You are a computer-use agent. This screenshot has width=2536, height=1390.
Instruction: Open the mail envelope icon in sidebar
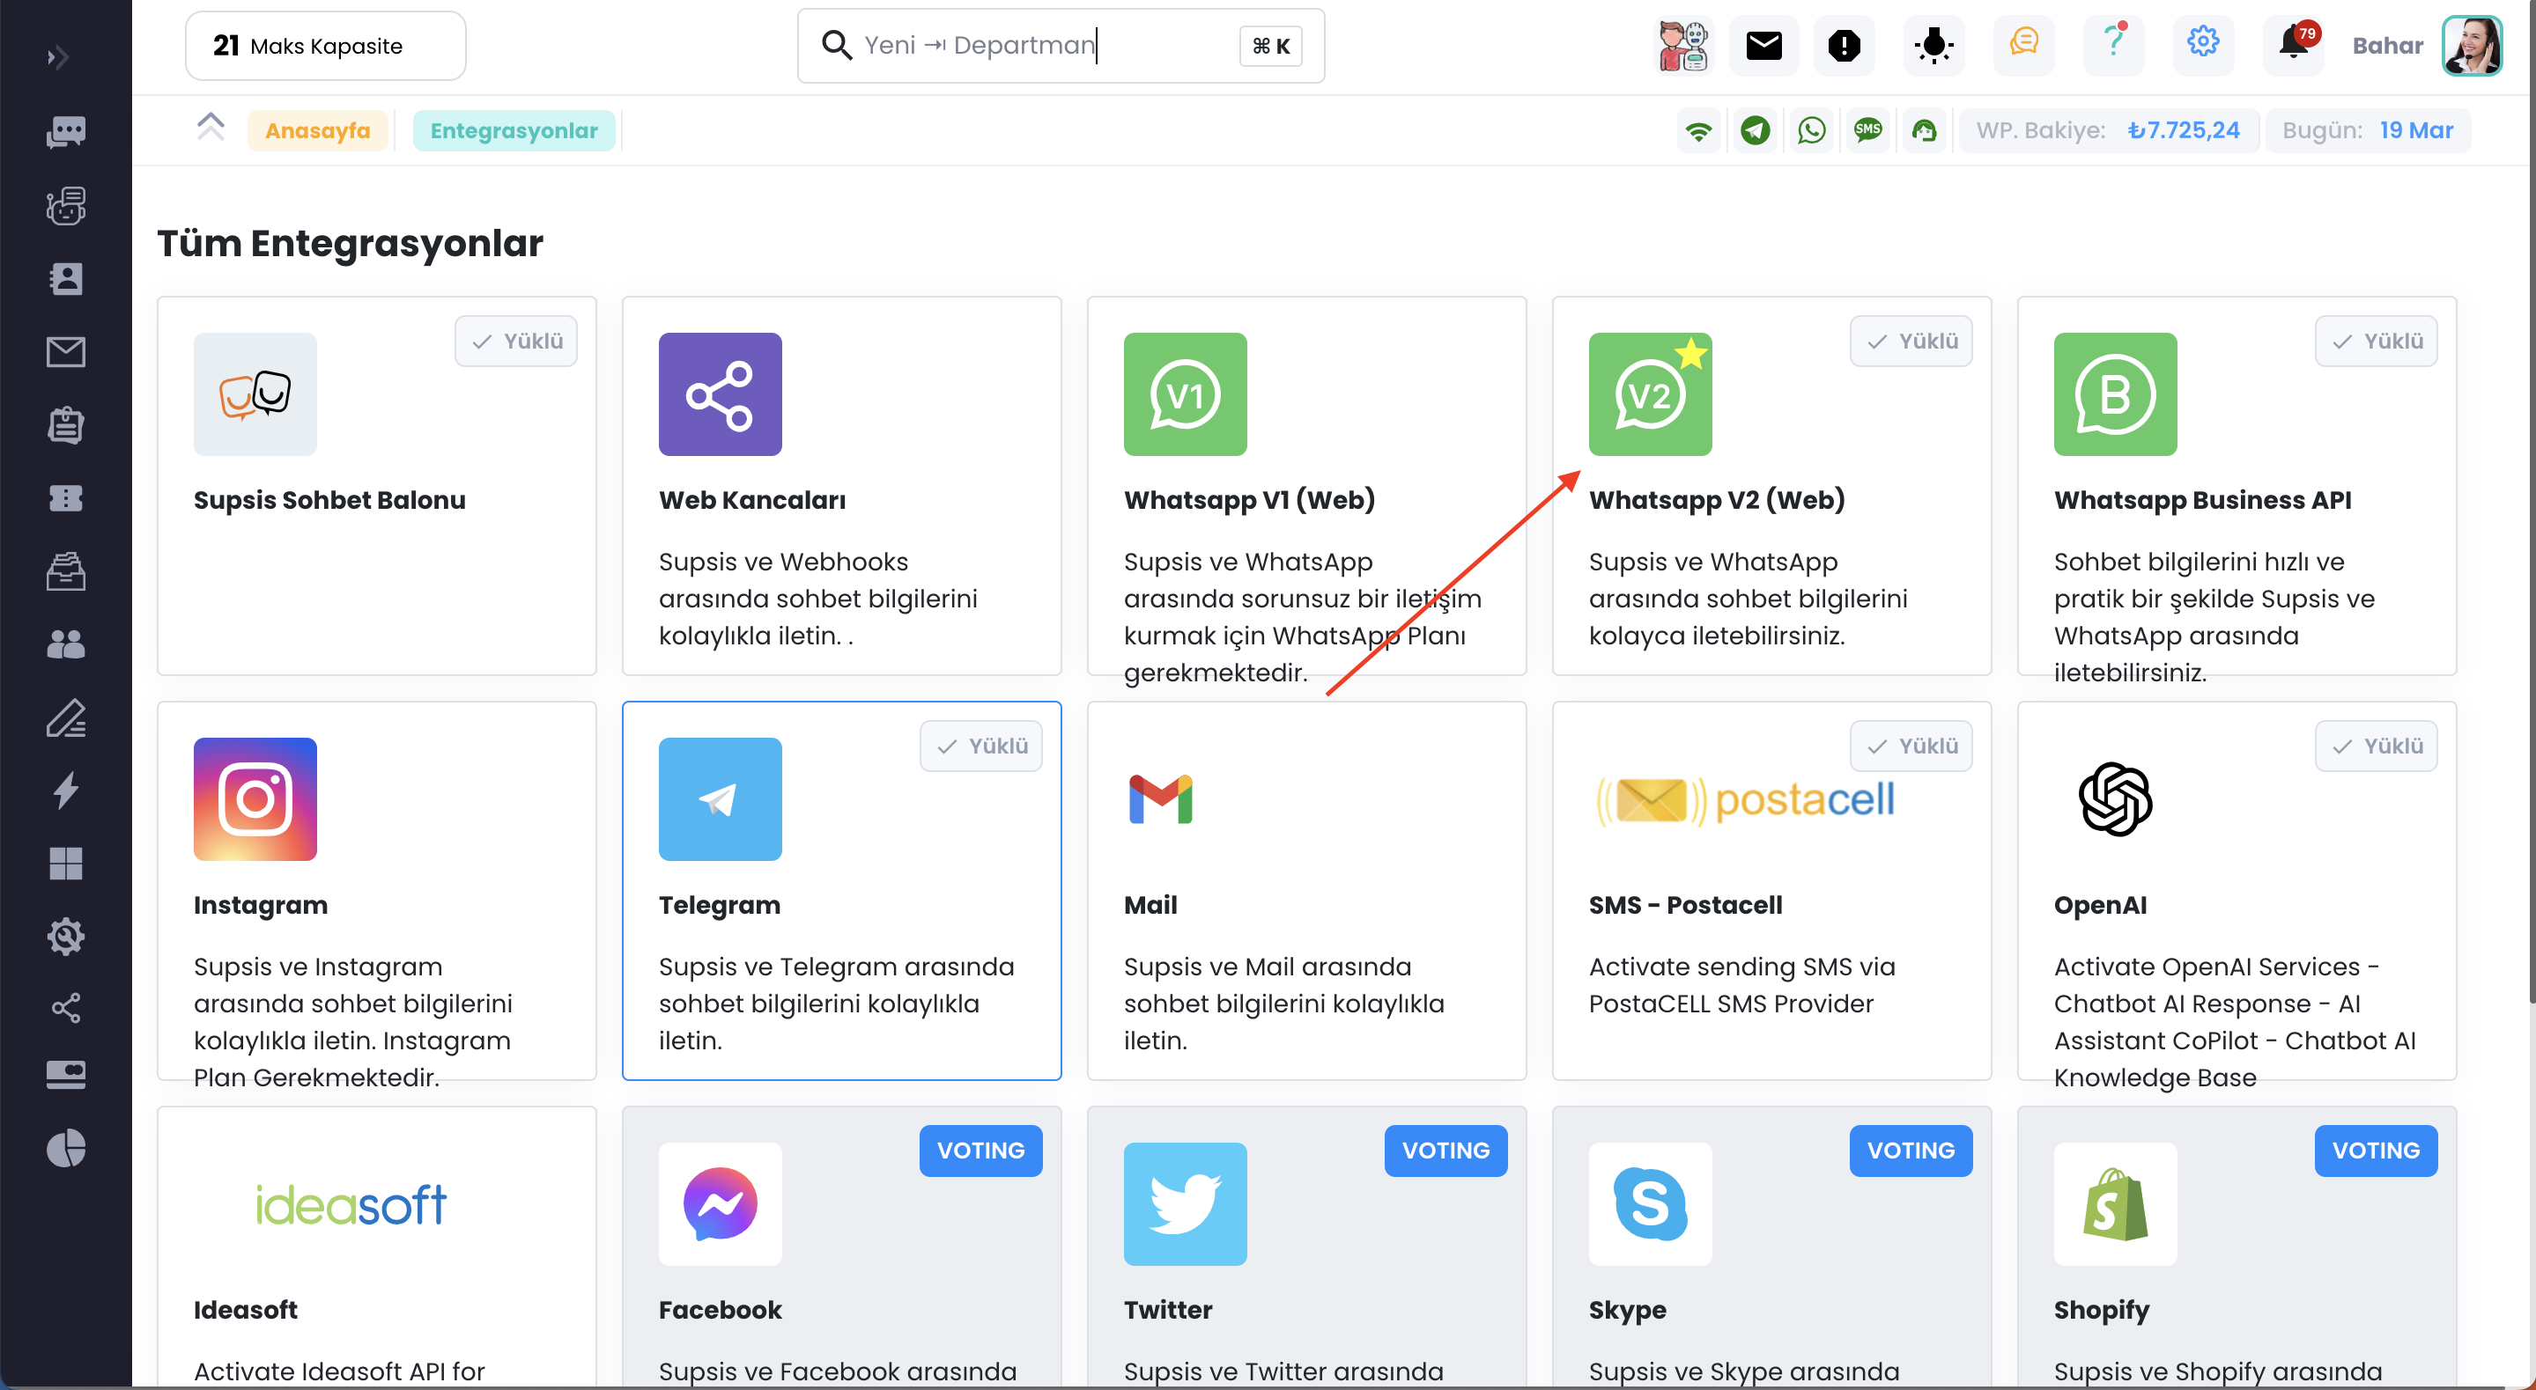coord(66,351)
